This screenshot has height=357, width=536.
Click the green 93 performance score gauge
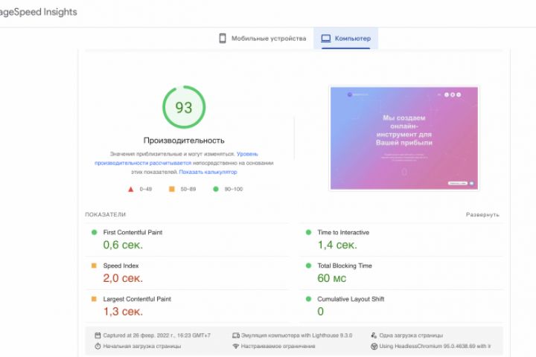click(183, 107)
